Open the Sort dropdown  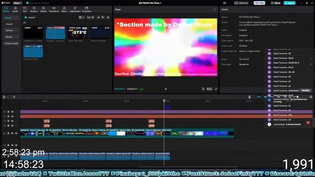coord(90,18)
